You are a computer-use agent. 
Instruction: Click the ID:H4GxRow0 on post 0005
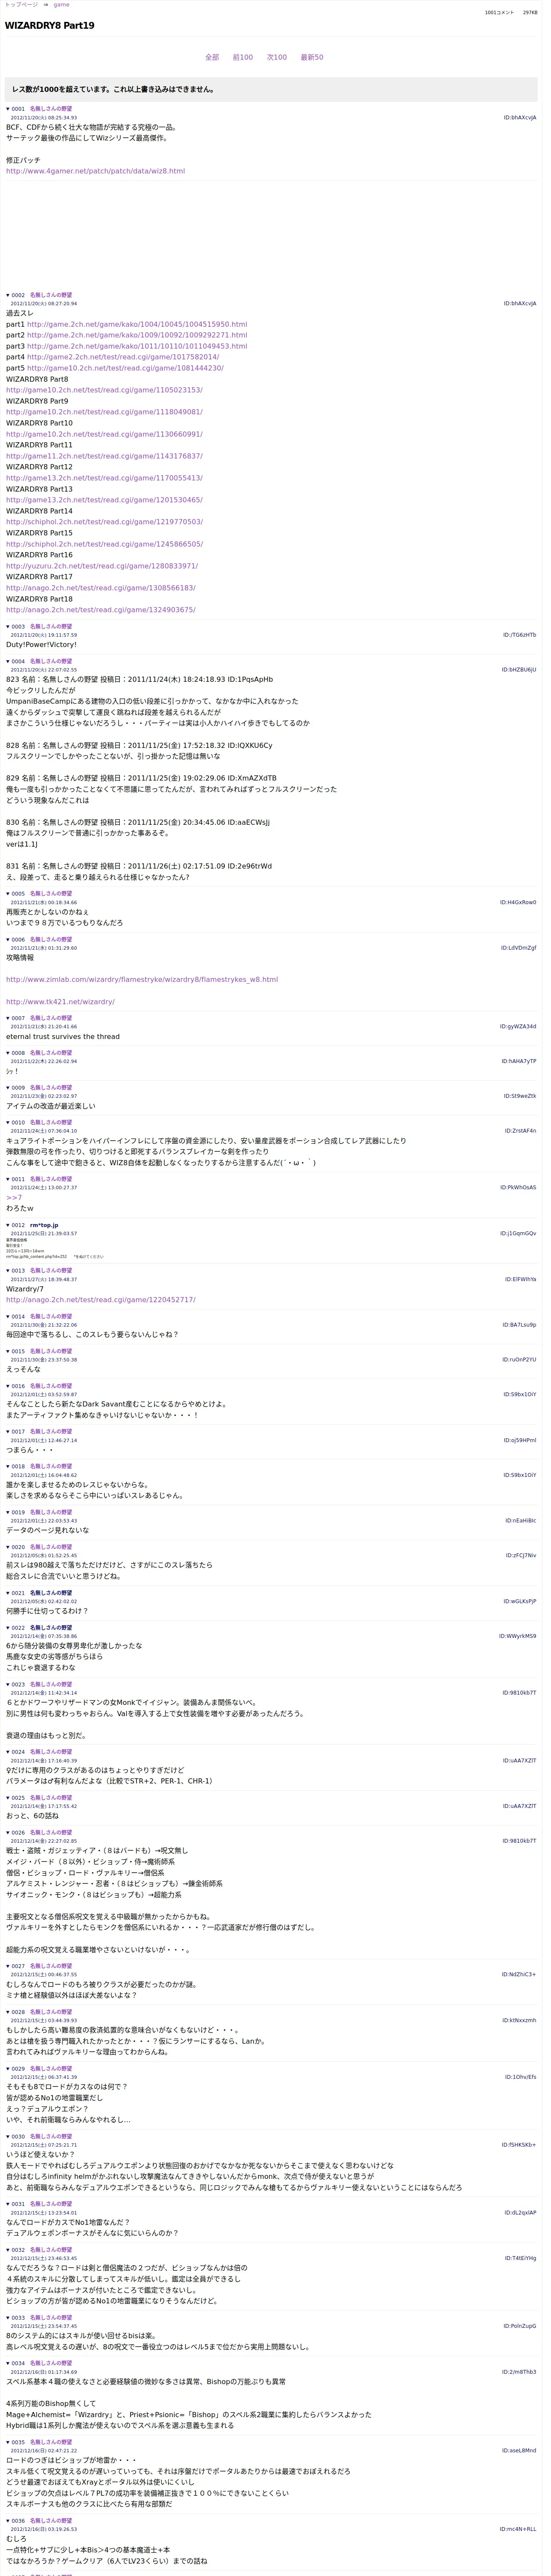click(x=518, y=902)
